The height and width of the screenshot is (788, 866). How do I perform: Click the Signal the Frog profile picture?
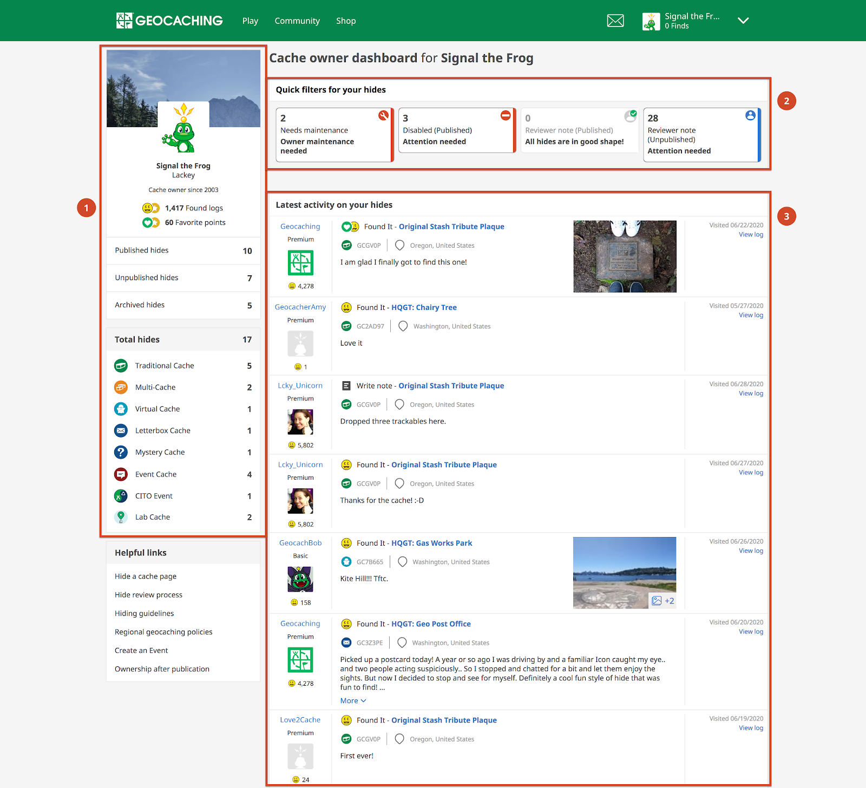183,128
